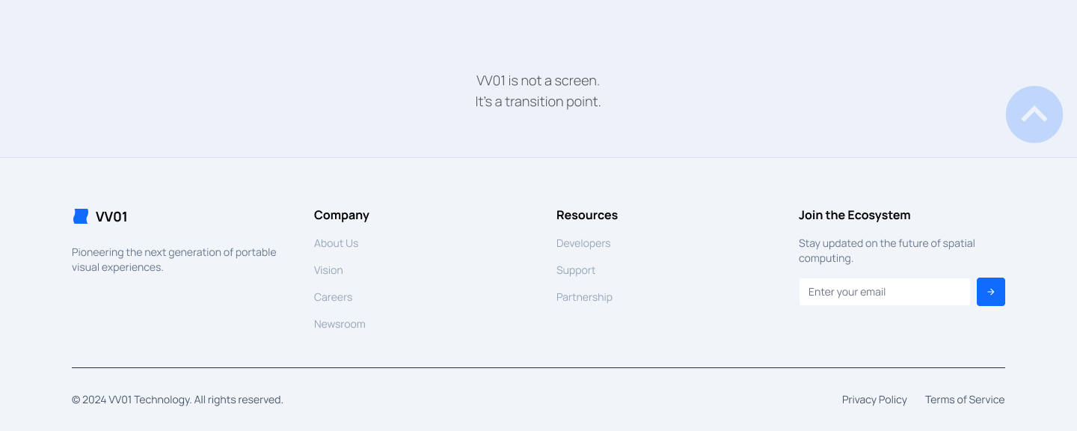This screenshot has height=431, width=1077.
Task: Open the Careers link
Action: [333, 297]
